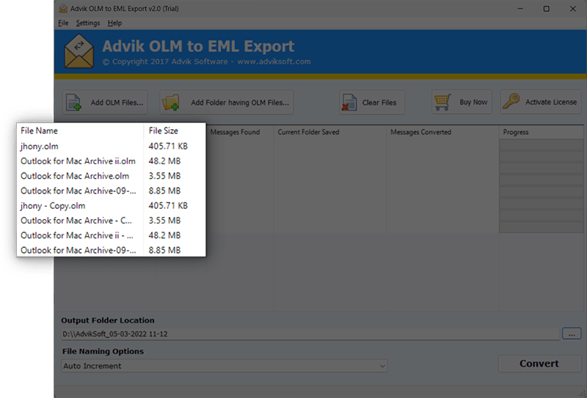The width and height of the screenshot is (587, 398).
Task: Click the Add Folder having OLM Files icon
Action: (x=171, y=102)
